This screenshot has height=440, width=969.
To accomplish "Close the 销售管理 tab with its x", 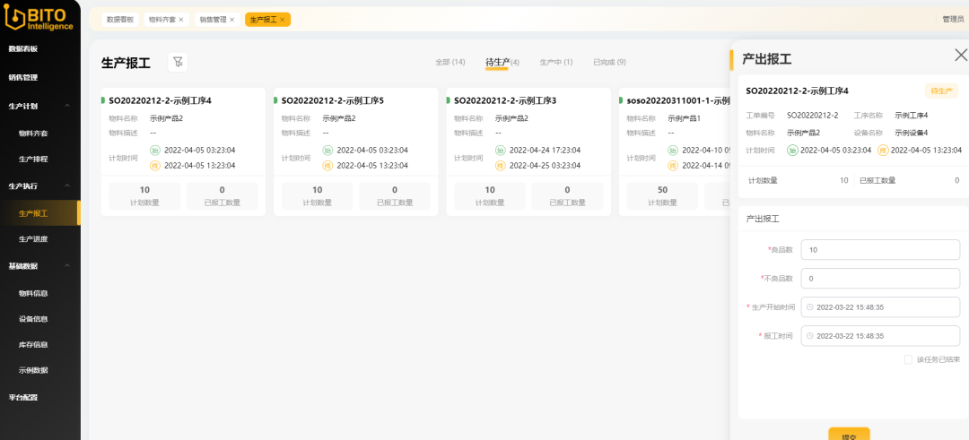I will point(231,20).
